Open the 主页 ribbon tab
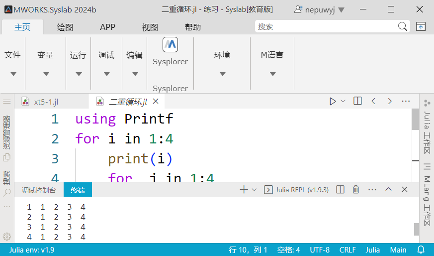Viewport: 434px width, 256px height. point(22,27)
